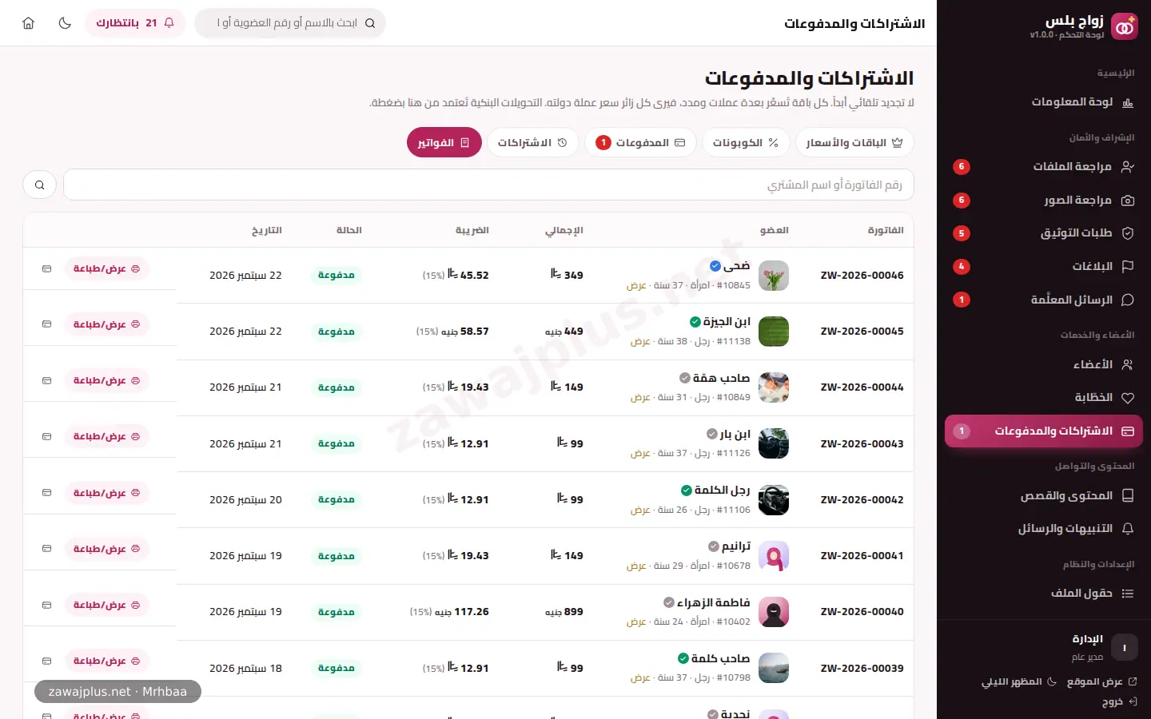The width and height of the screenshot is (1151, 719).
Task: Click the flag icon for البلاغات
Action: [1128, 267]
